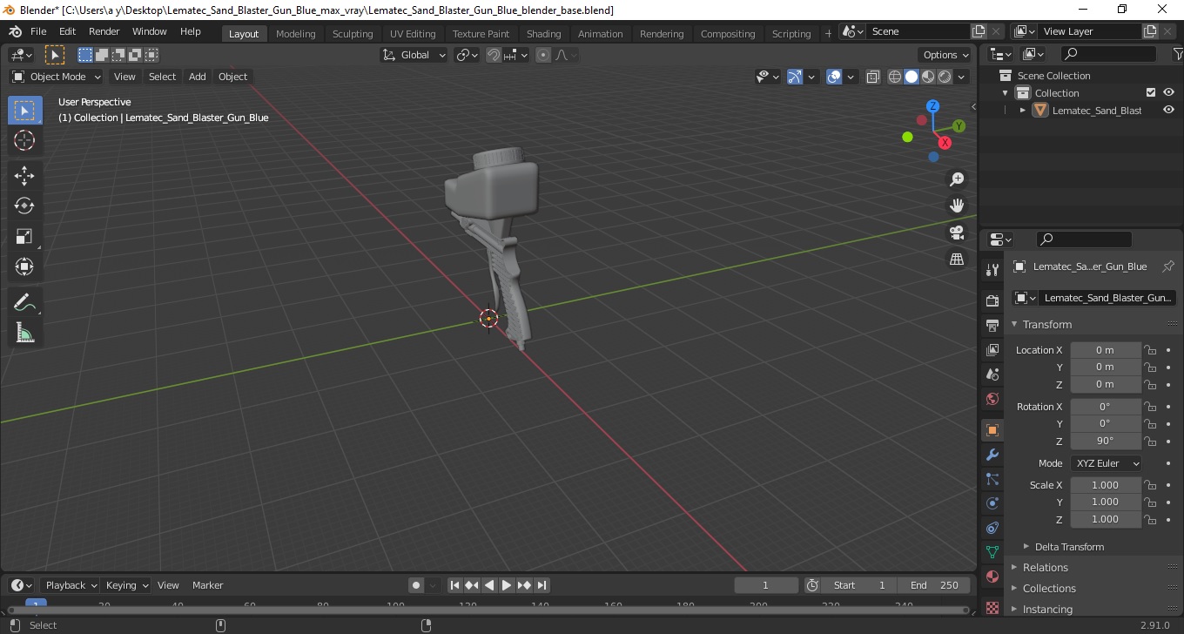Select the Move tool in toolbar
Image resolution: width=1184 pixels, height=634 pixels.
(24, 175)
